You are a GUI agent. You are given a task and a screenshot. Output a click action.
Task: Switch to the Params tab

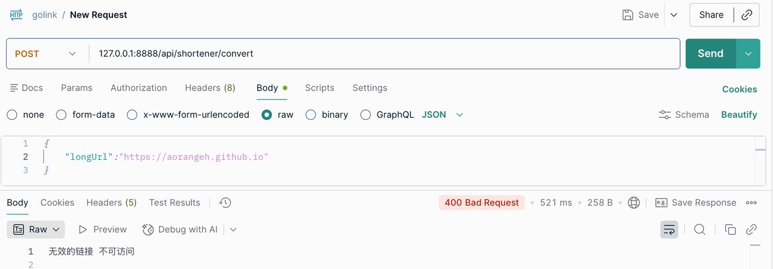[x=77, y=87]
